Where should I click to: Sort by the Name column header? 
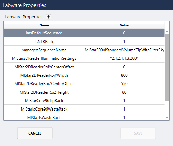44,25
